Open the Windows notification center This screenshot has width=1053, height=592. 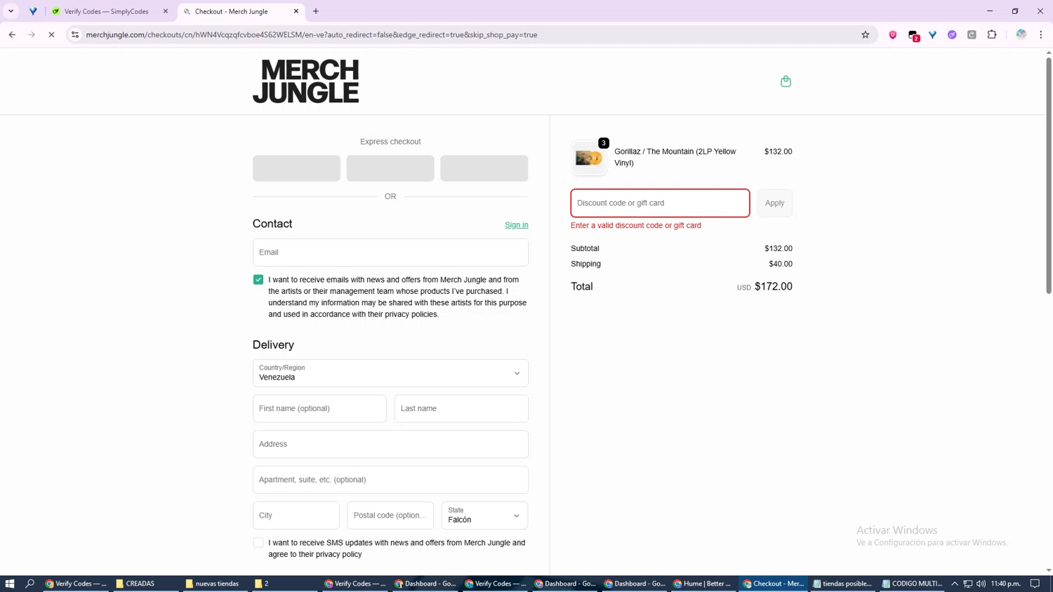click(1035, 584)
